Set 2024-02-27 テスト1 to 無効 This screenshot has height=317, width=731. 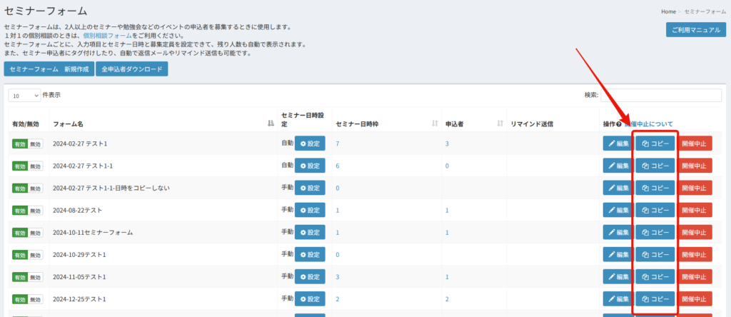click(36, 144)
